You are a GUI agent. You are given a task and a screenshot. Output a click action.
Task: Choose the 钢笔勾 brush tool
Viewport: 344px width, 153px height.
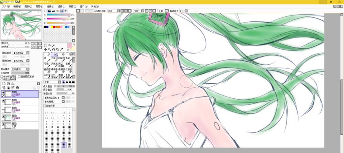(62, 59)
